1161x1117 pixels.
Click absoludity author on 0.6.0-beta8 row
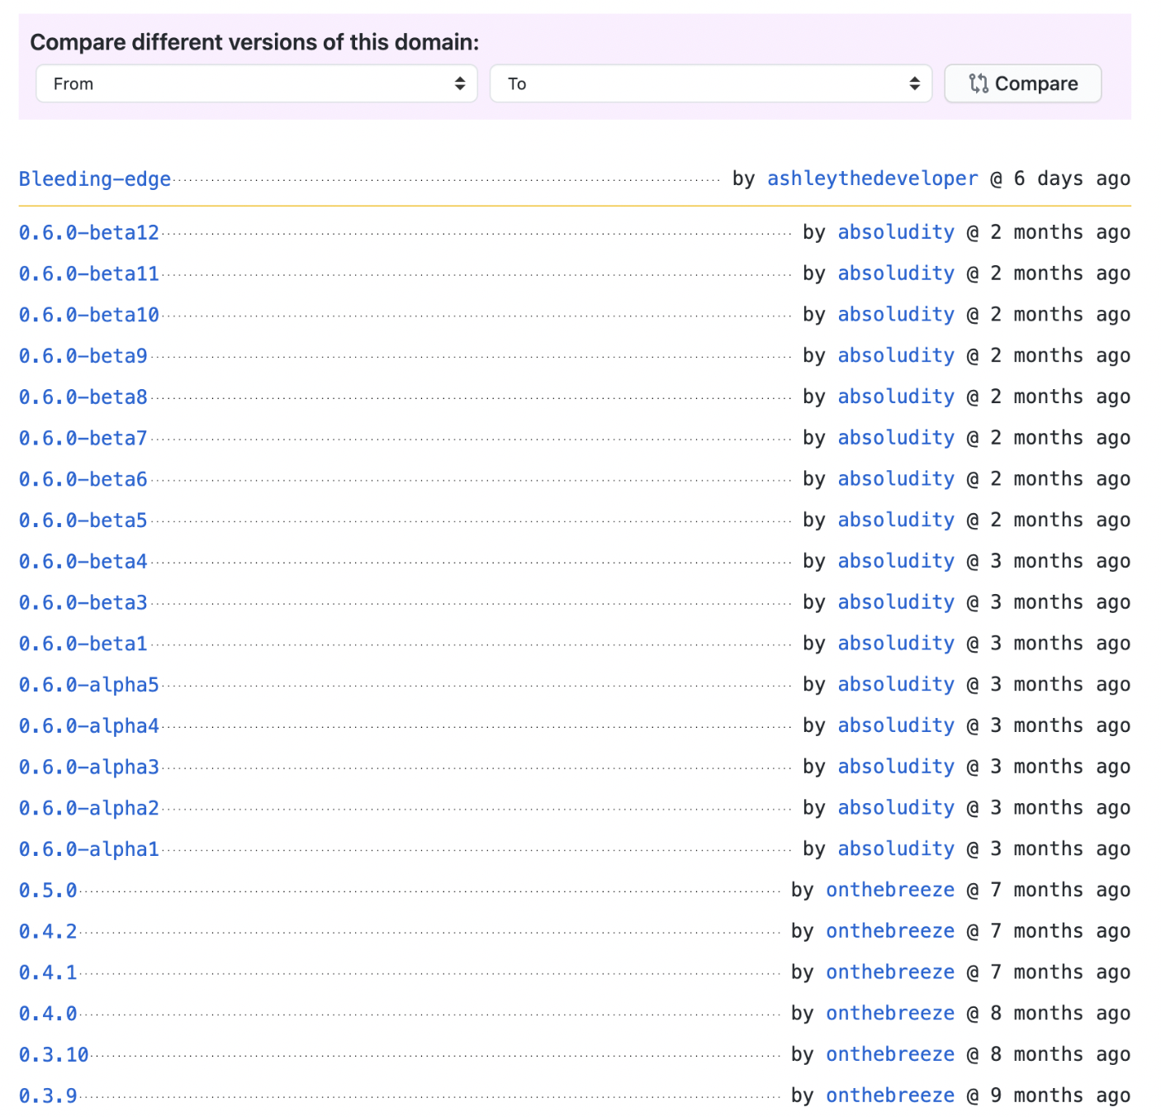896,397
